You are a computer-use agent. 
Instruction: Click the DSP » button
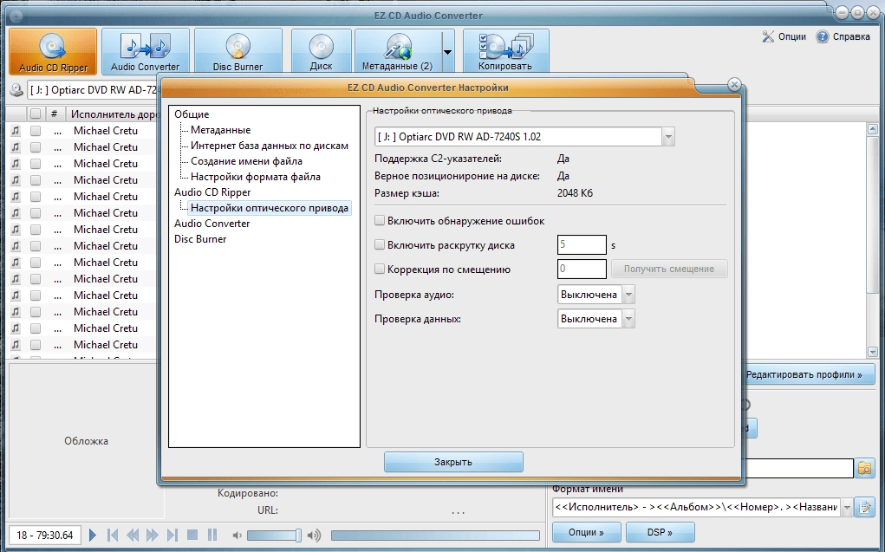660,532
